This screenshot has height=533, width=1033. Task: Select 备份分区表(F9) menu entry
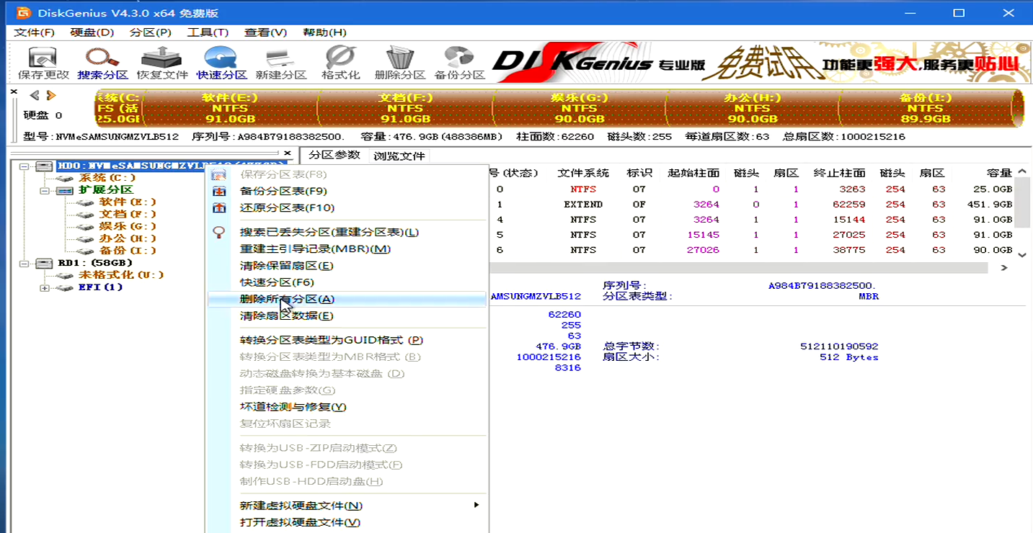283,191
